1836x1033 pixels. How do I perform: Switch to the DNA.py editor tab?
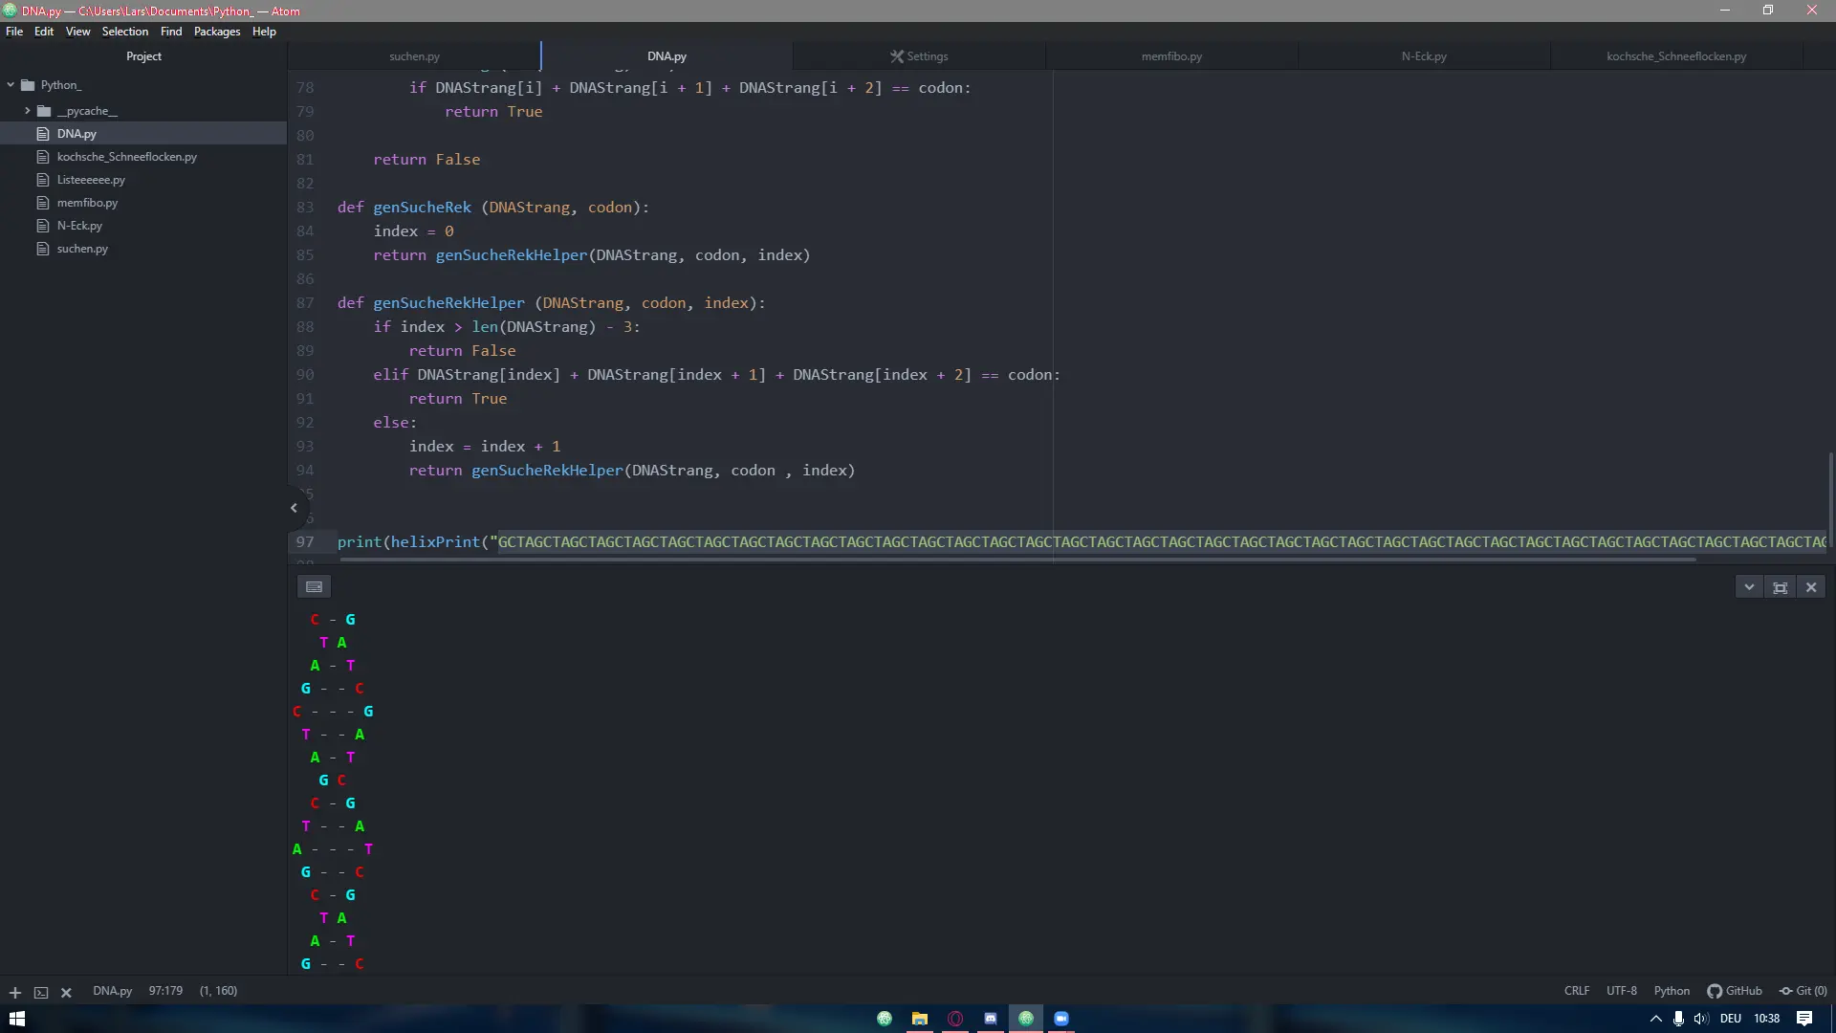click(x=667, y=56)
